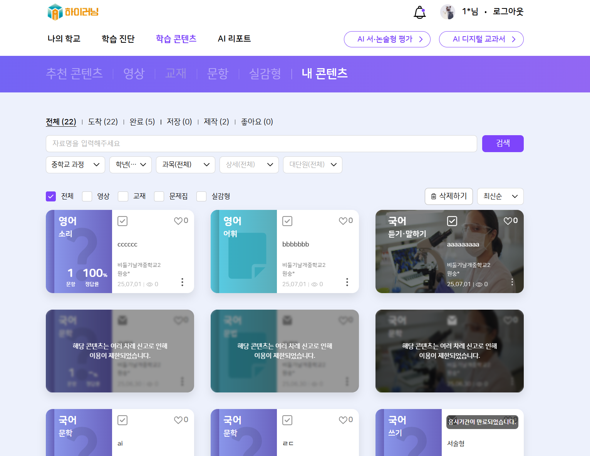The width and height of the screenshot is (590, 456).
Task: Click the 검색 search button
Action: click(503, 144)
